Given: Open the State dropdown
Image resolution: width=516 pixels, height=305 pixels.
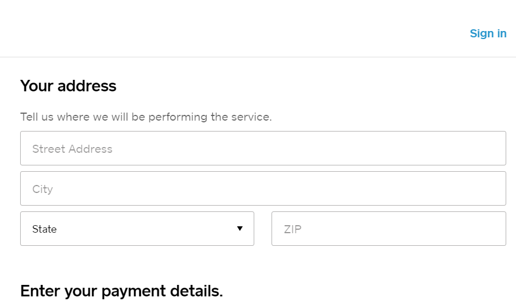Looking at the screenshot, I should (x=137, y=229).
